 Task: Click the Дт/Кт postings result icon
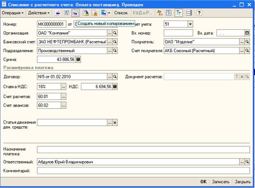click(x=159, y=13)
